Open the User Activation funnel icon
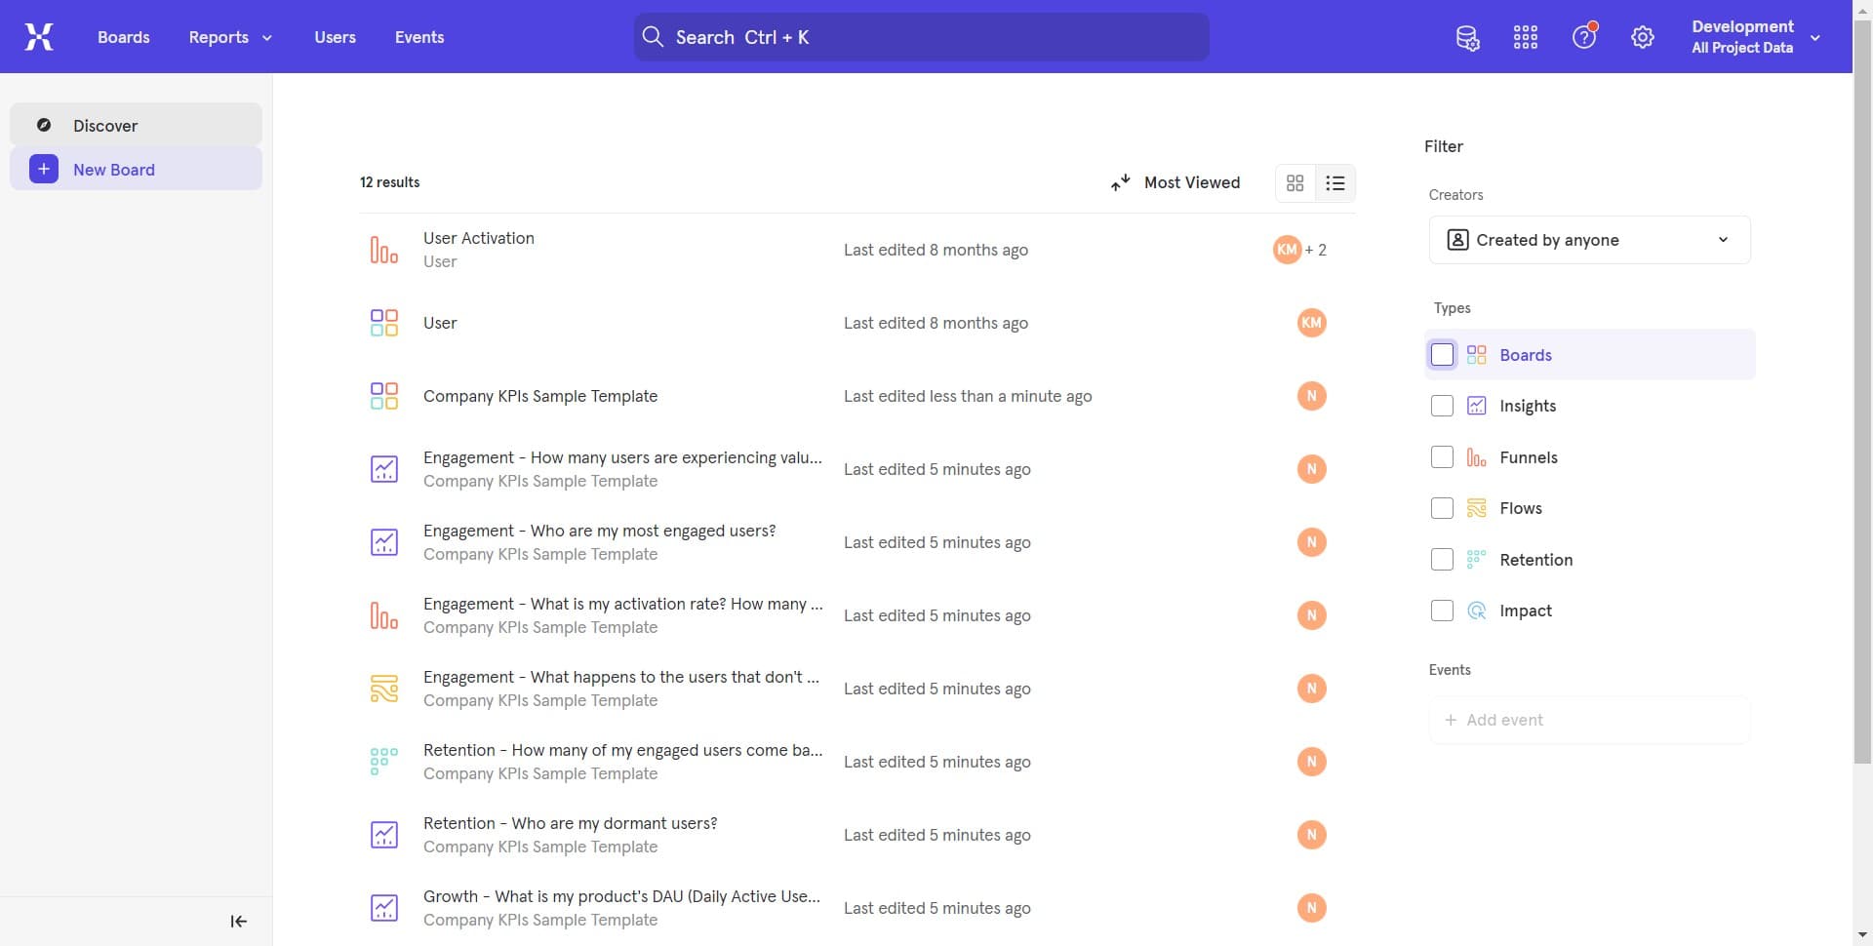 tap(383, 249)
